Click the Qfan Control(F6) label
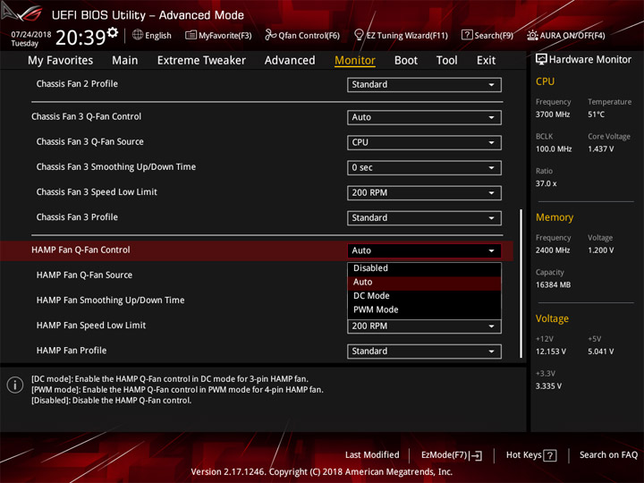 tap(309, 36)
